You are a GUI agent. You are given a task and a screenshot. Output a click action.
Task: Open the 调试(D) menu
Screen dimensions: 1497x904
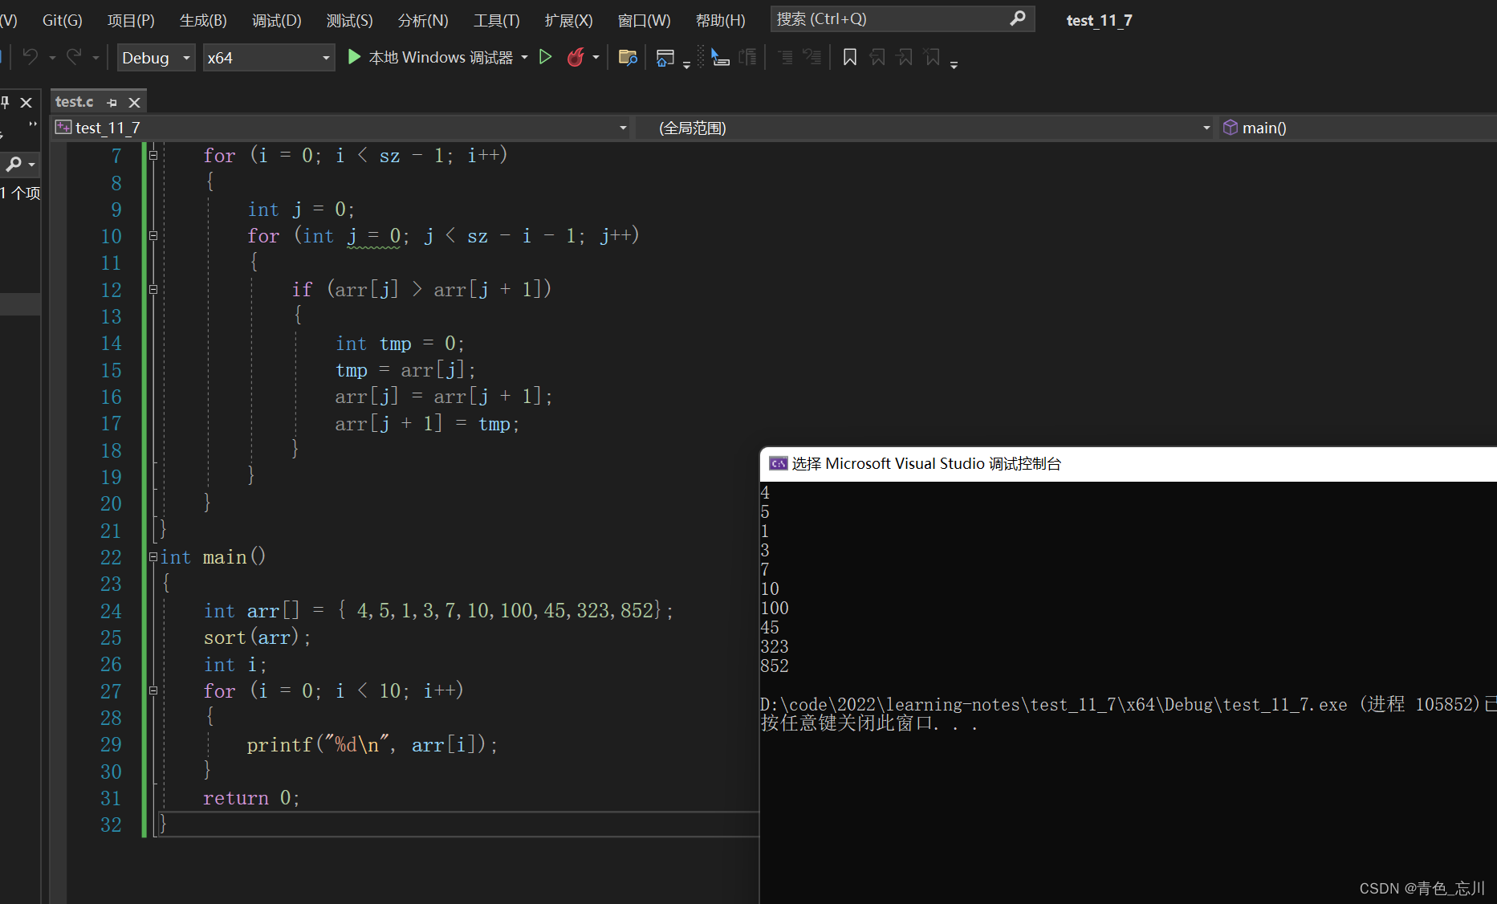click(x=276, y=20)
